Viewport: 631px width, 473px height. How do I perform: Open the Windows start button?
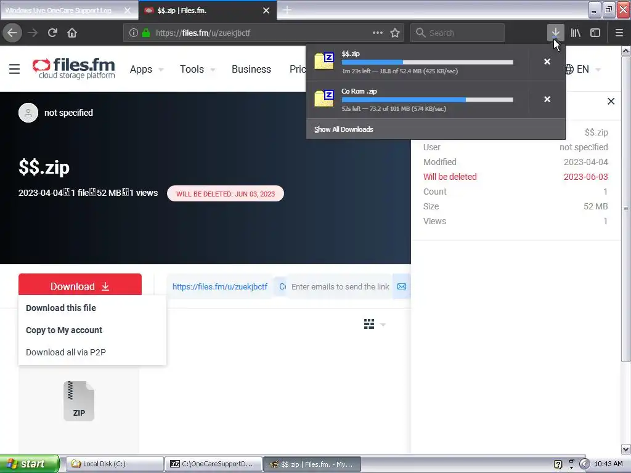(x=30, y=464)
